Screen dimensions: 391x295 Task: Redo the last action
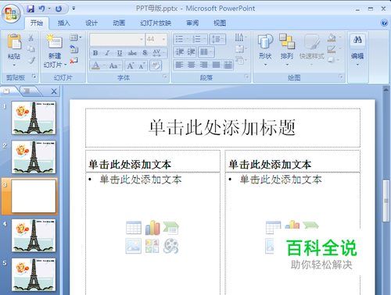point(59,9)
